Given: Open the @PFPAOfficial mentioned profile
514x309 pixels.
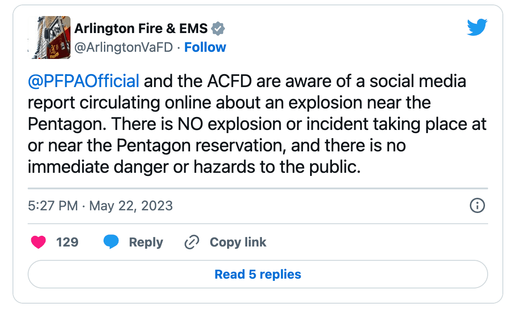Looking at the screenshot, I should (x=83, y=81).
